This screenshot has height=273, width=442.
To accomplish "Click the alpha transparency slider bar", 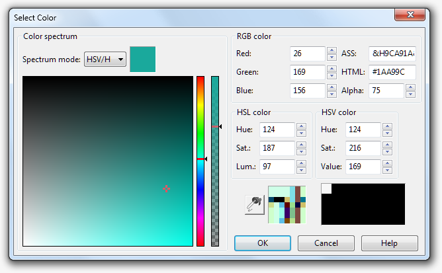I will pyautogui.click(x=215, y=161).
